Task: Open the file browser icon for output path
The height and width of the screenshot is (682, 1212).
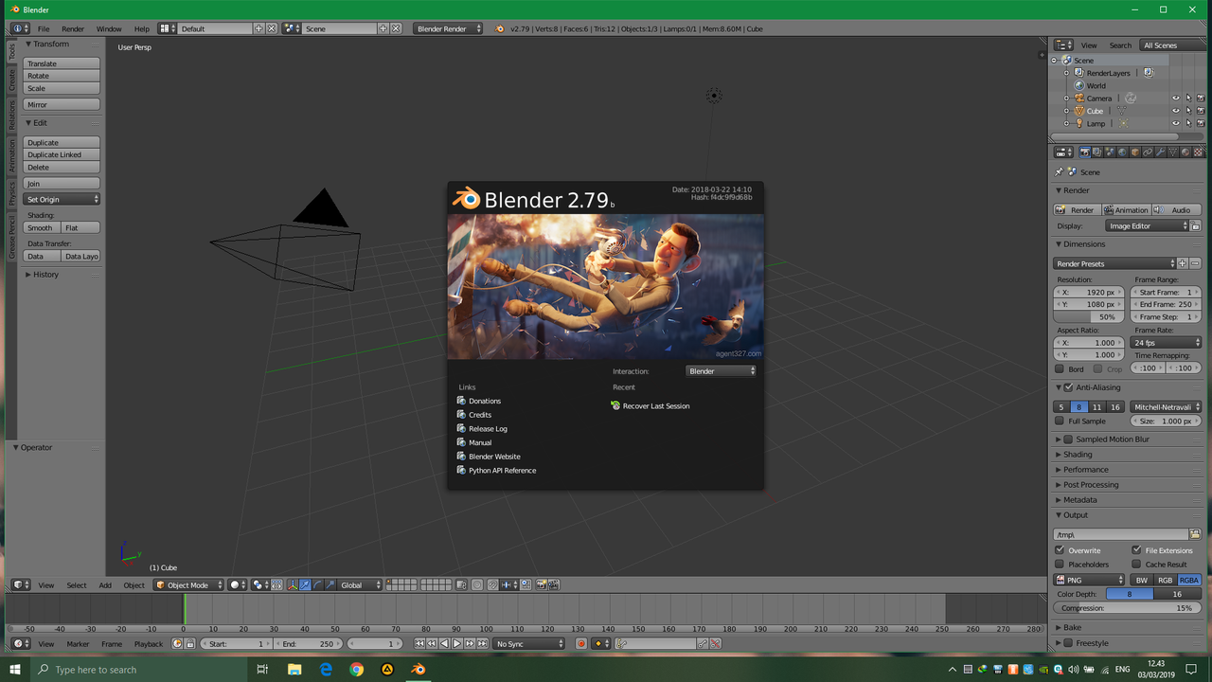Action: pos(1195,535)
